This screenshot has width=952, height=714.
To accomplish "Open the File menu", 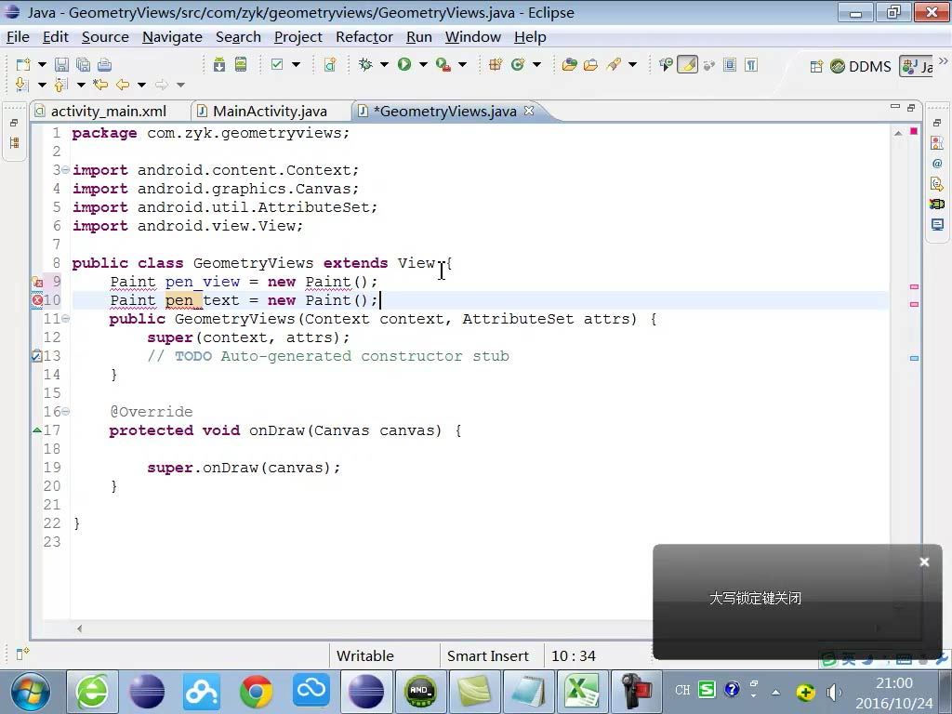I will (x=18, y=37).
